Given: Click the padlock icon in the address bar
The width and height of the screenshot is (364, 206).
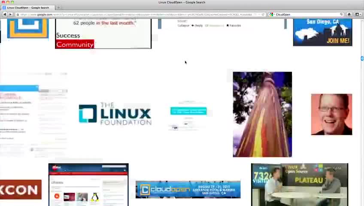Looking at the screenshot, I should point(18,15).
